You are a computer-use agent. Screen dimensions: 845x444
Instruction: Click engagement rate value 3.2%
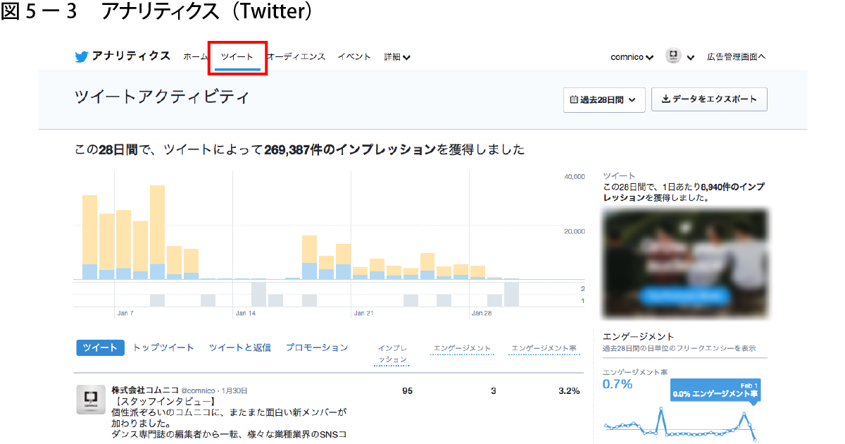click(x=569, y=390)
